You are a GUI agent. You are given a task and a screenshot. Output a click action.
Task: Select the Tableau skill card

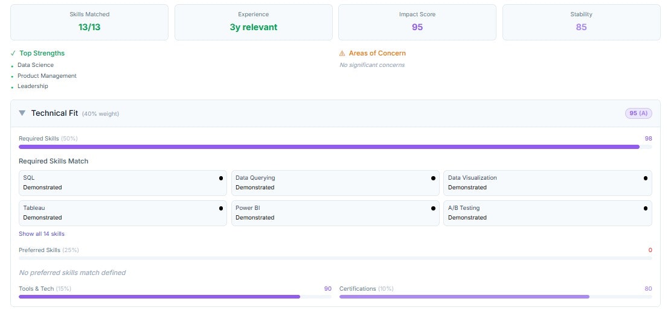coord(123,213)
